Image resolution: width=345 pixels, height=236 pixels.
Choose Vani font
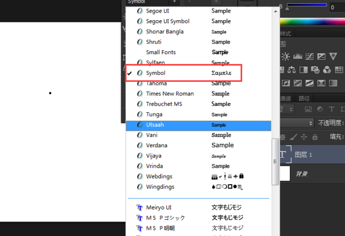[x=198, y=135]
